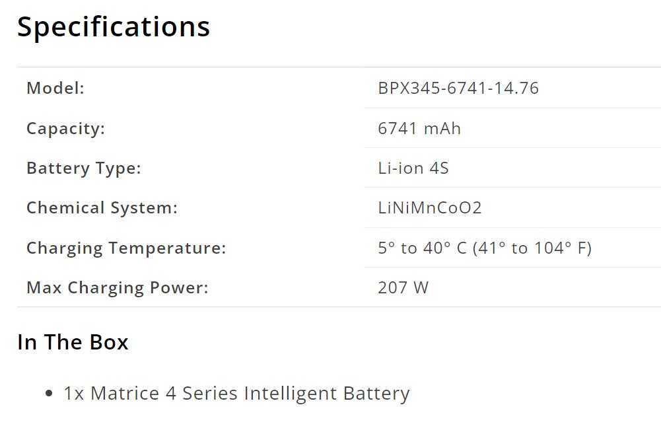Click 'Matrice 4 Series Intelligent Battery' text

[250, 394]
